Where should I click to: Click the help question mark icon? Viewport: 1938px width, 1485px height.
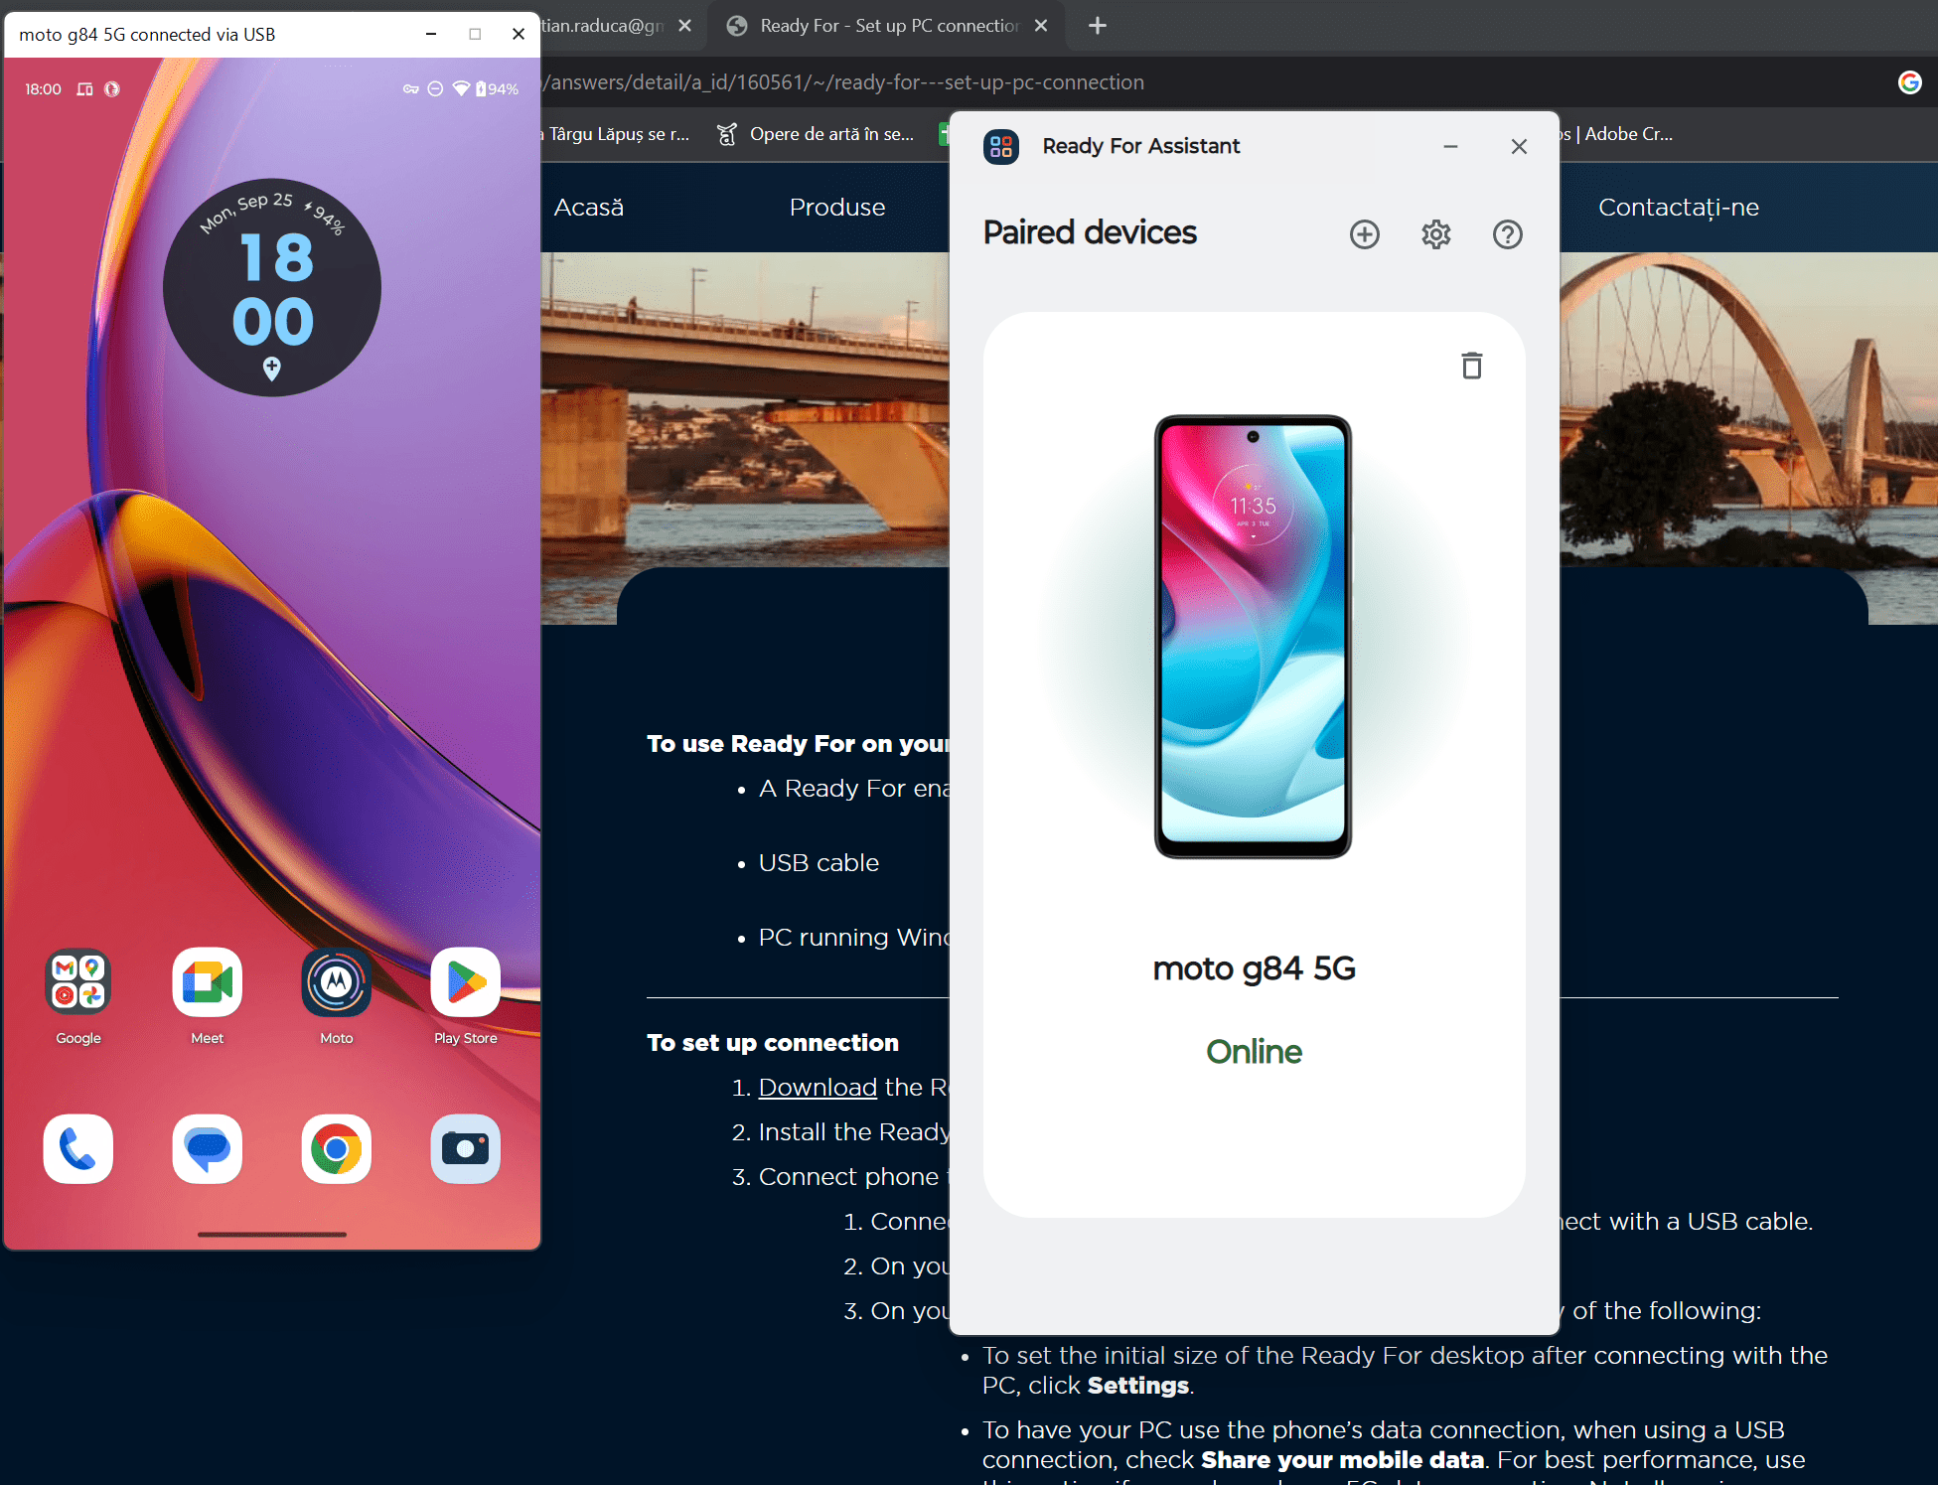click(x=1507, y=234)
